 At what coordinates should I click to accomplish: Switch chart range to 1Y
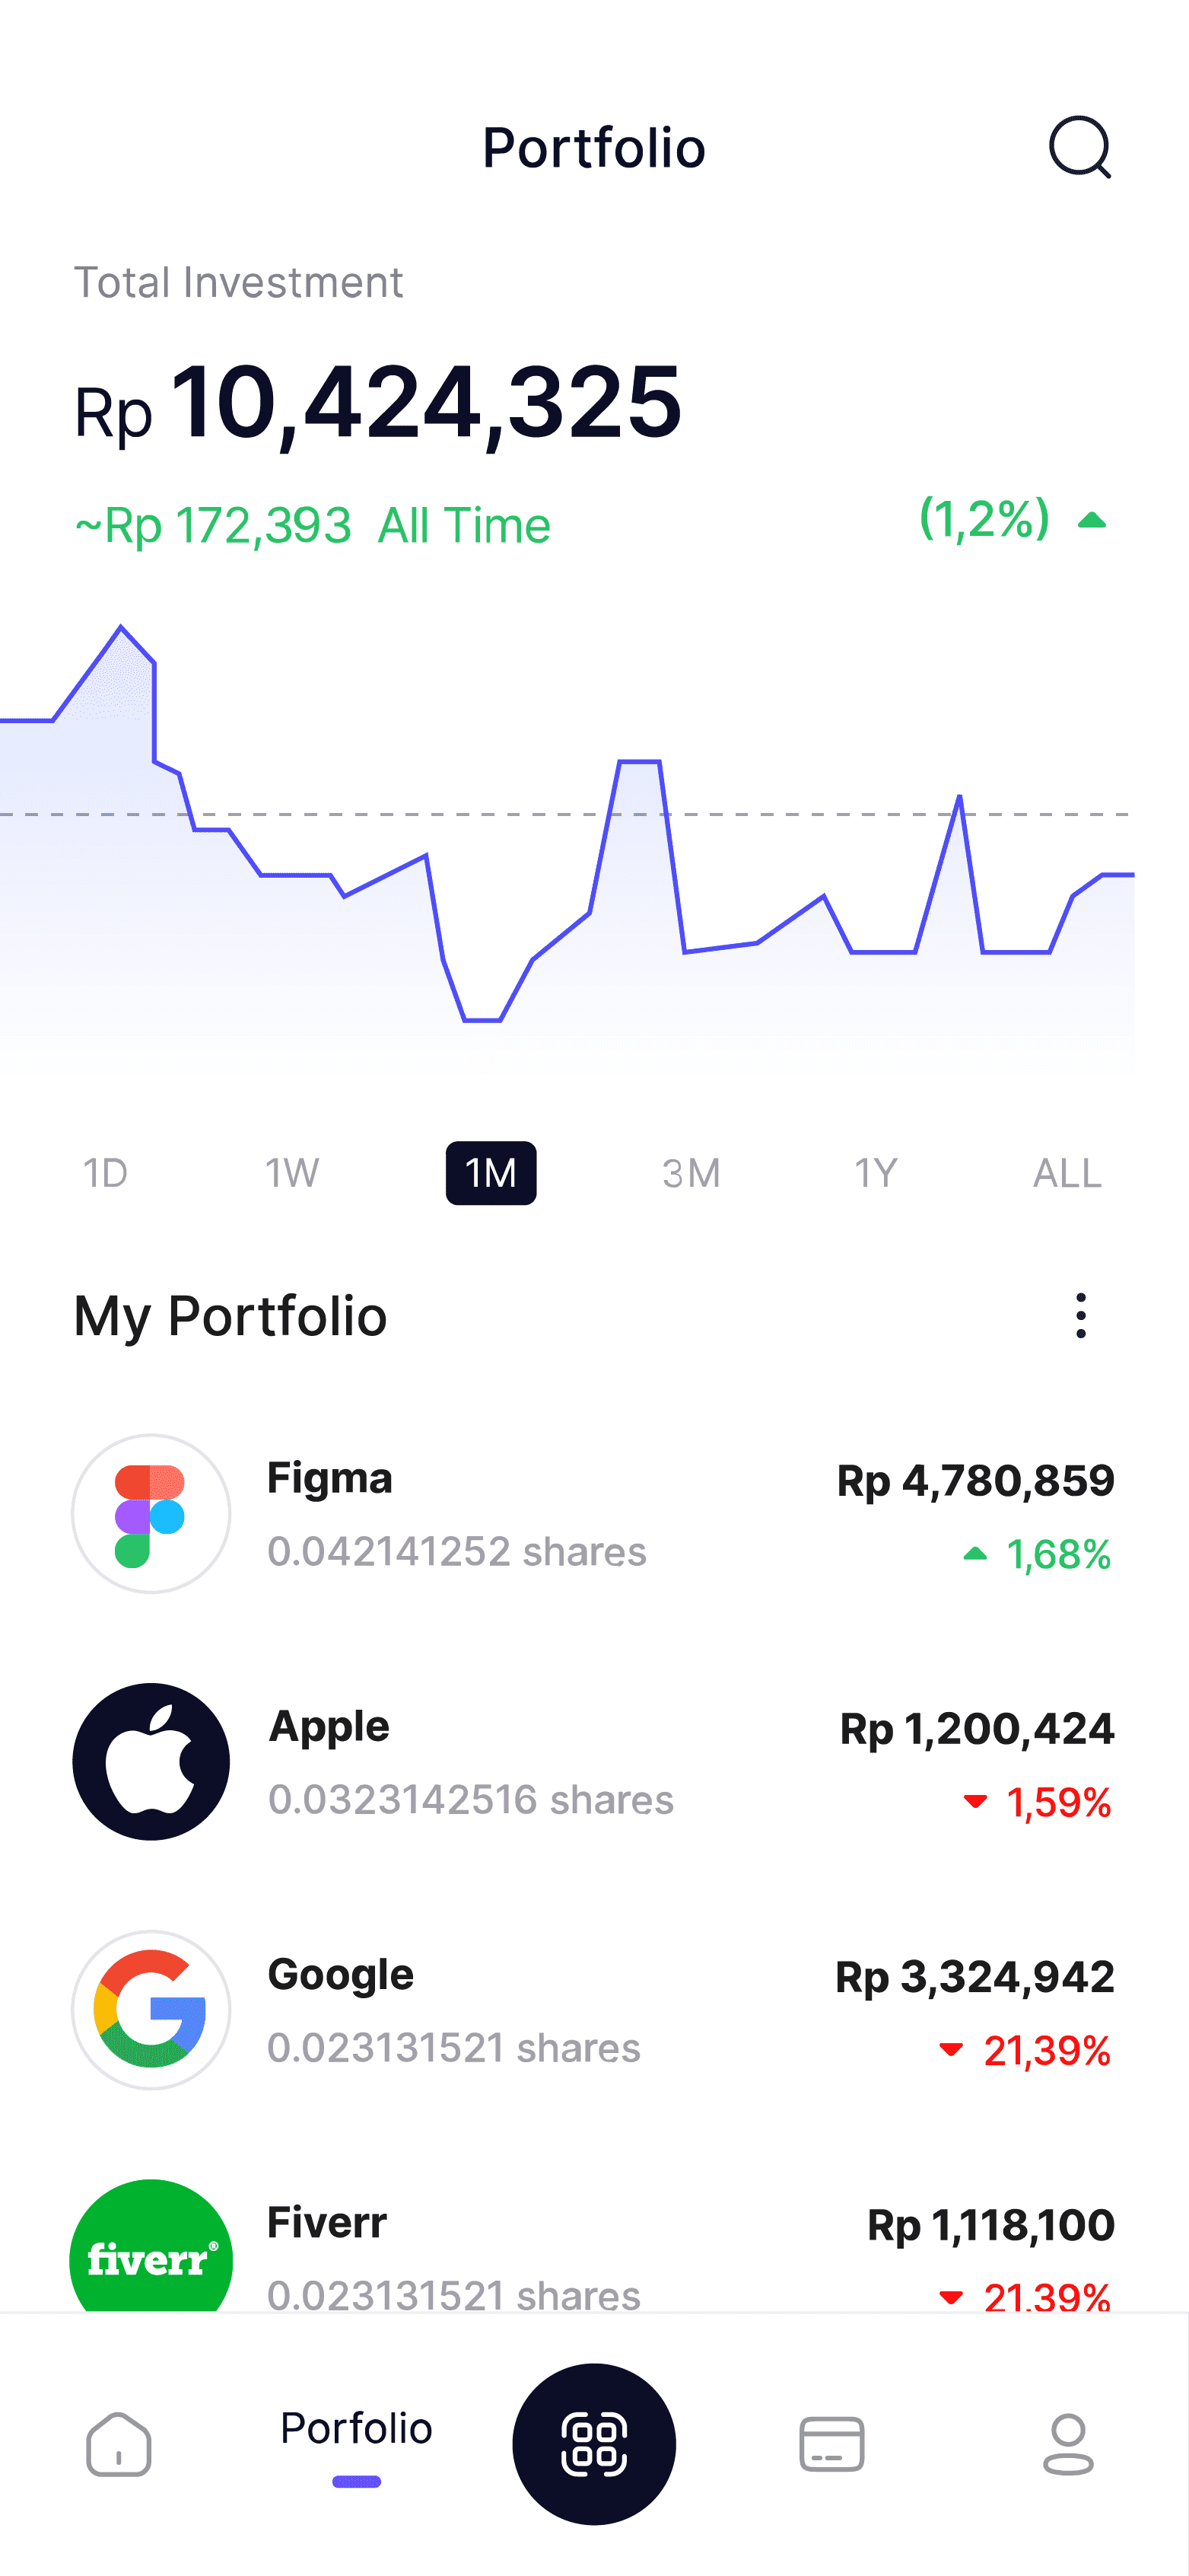tap(876, 1173)
